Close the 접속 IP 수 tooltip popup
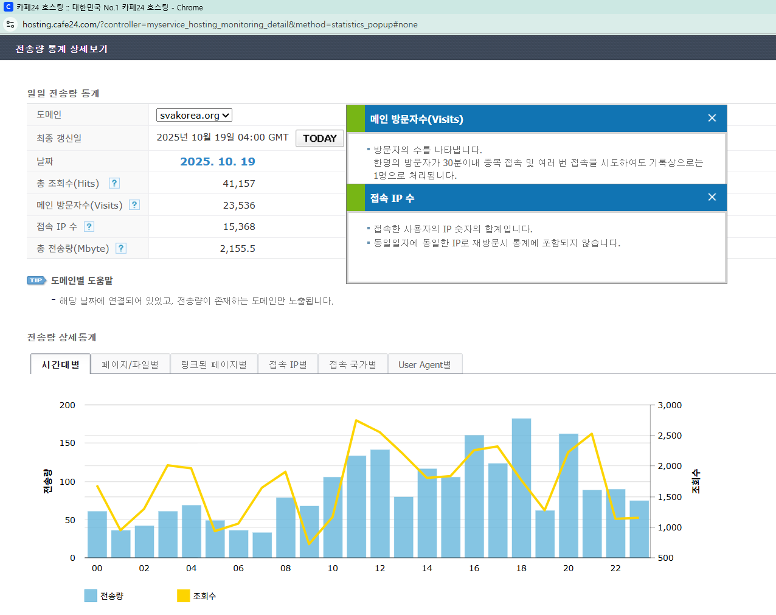This screenshot has width=776, height=615. point(712,197)
